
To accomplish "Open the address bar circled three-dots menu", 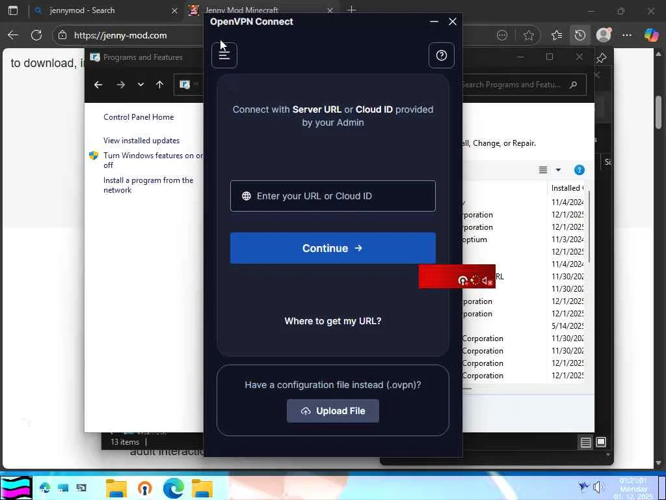I will coord(502,35).
